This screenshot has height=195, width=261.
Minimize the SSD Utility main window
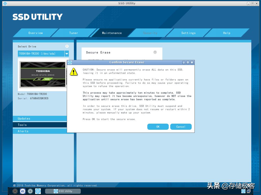pos(249,4)
